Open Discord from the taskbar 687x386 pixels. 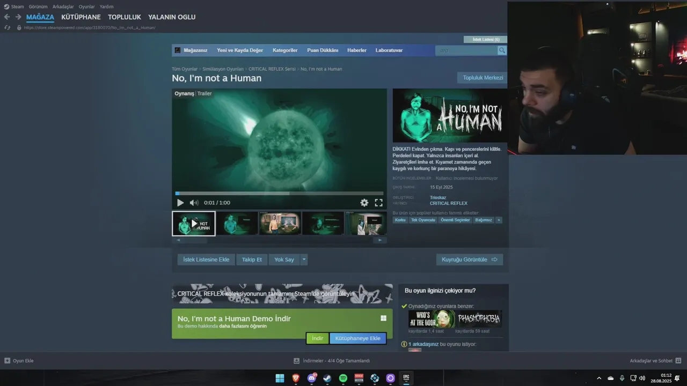click(311, 378)
